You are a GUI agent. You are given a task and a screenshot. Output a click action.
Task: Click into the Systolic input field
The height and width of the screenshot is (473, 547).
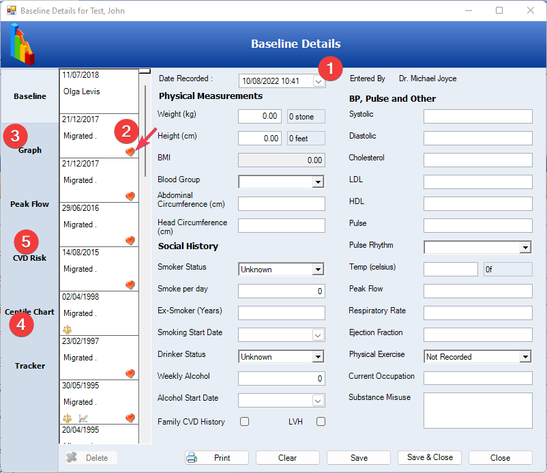pos(477,117)
